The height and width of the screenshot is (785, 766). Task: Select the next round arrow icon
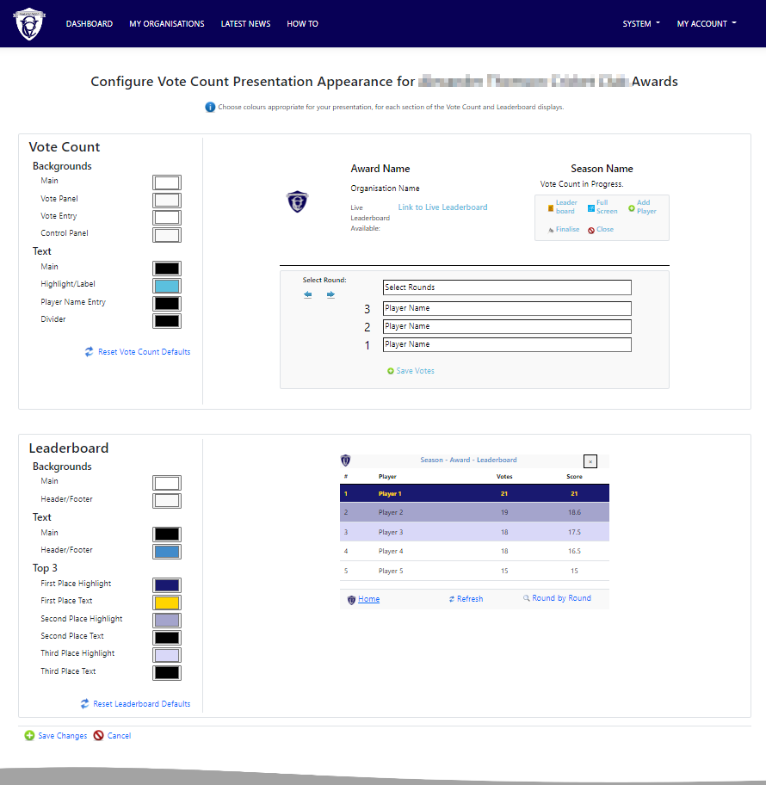[330, 294]
